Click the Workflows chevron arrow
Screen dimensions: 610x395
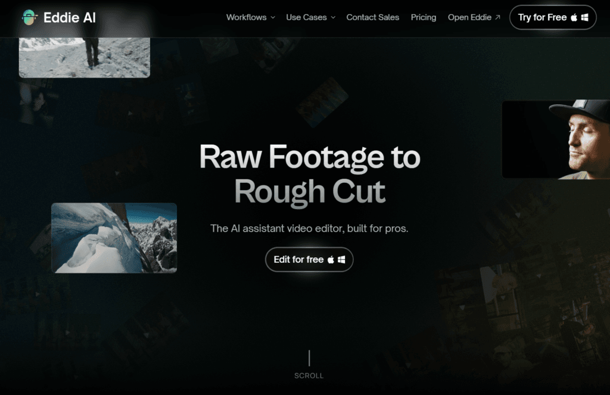point(272,18)
